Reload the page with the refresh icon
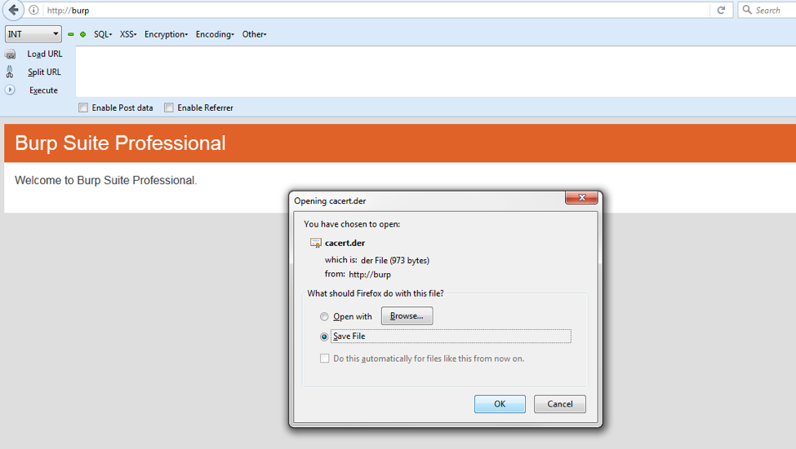 tap(721, 10)
